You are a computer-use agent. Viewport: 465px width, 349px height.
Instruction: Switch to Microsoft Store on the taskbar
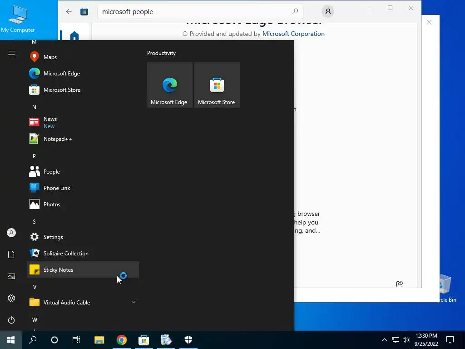(x=144, y=340)
